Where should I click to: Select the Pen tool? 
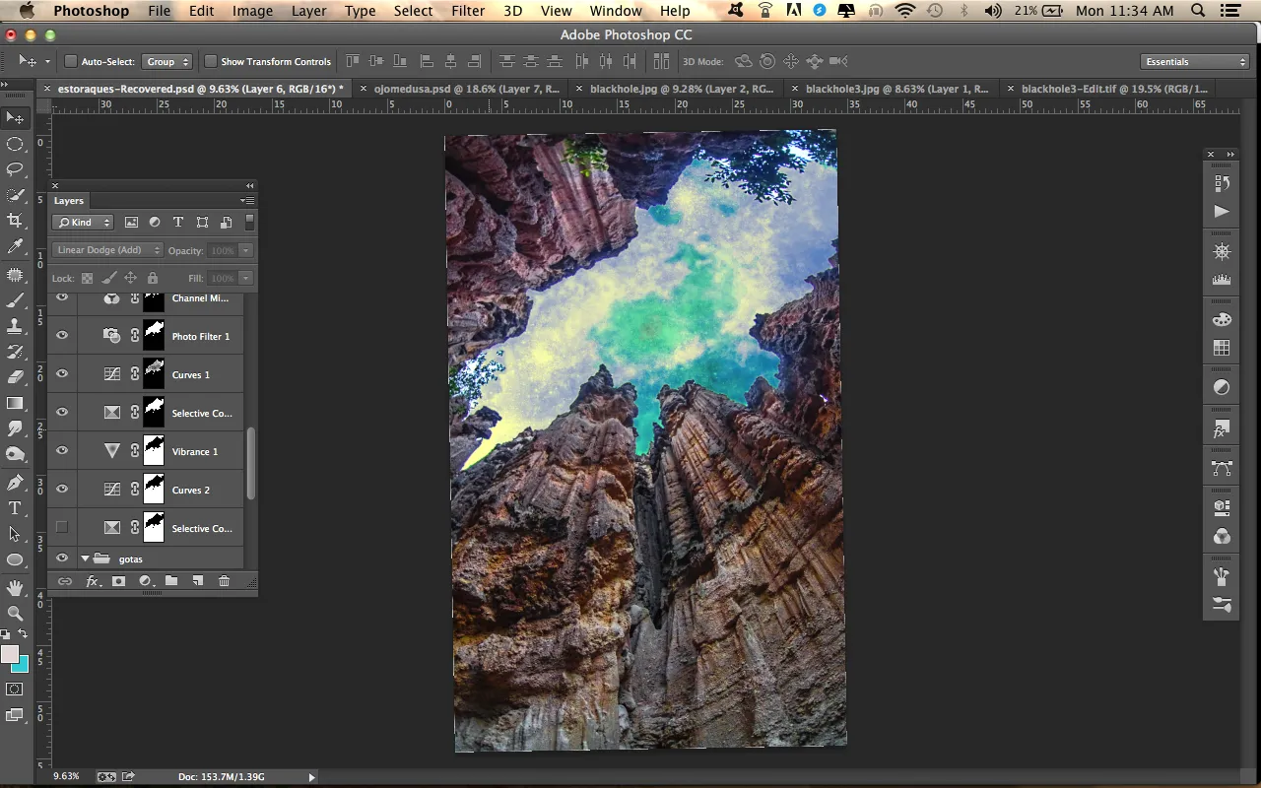15,483
